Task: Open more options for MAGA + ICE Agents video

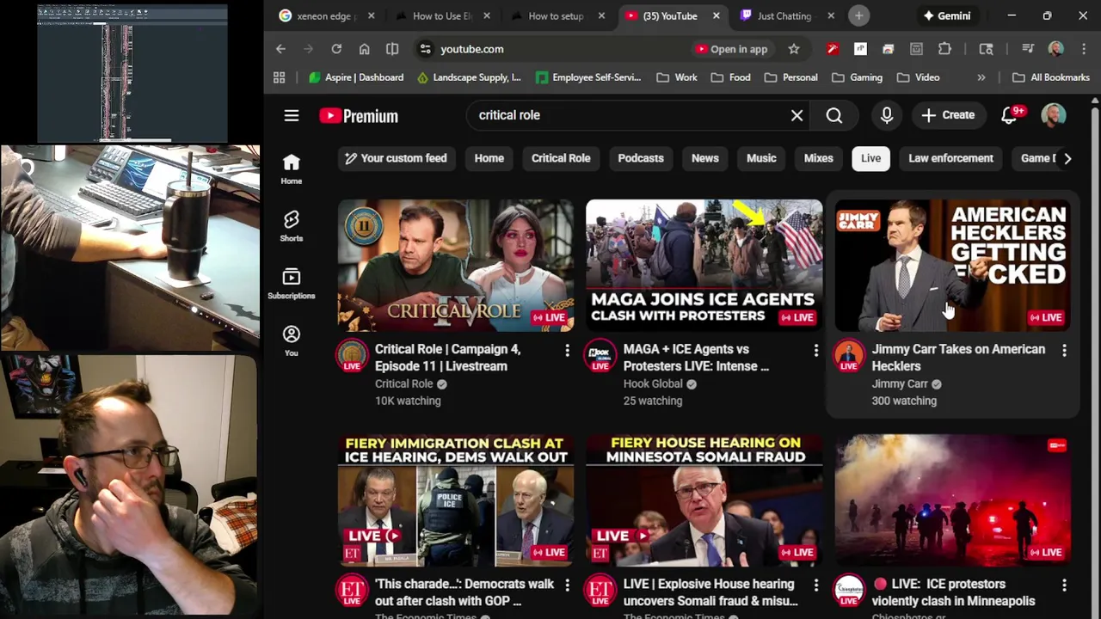Action: [816, 350]
